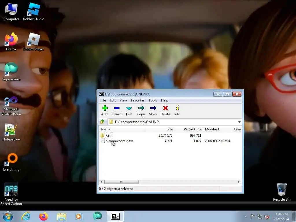The image size is (296, 222).
Task: Click the address path field
Action: pyautogui.click(x=173, y=122)
